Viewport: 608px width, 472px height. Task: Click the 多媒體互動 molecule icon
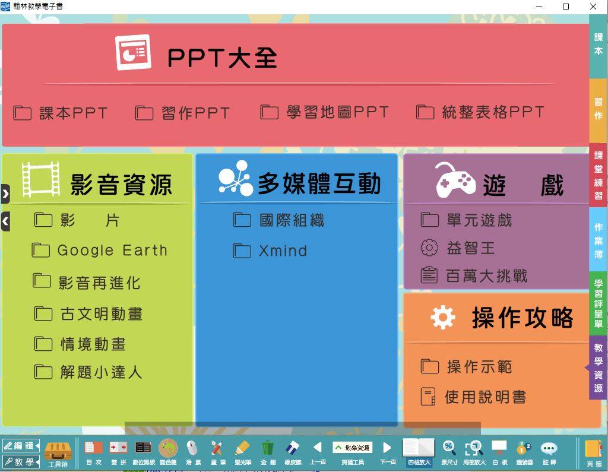coord(236,178)
